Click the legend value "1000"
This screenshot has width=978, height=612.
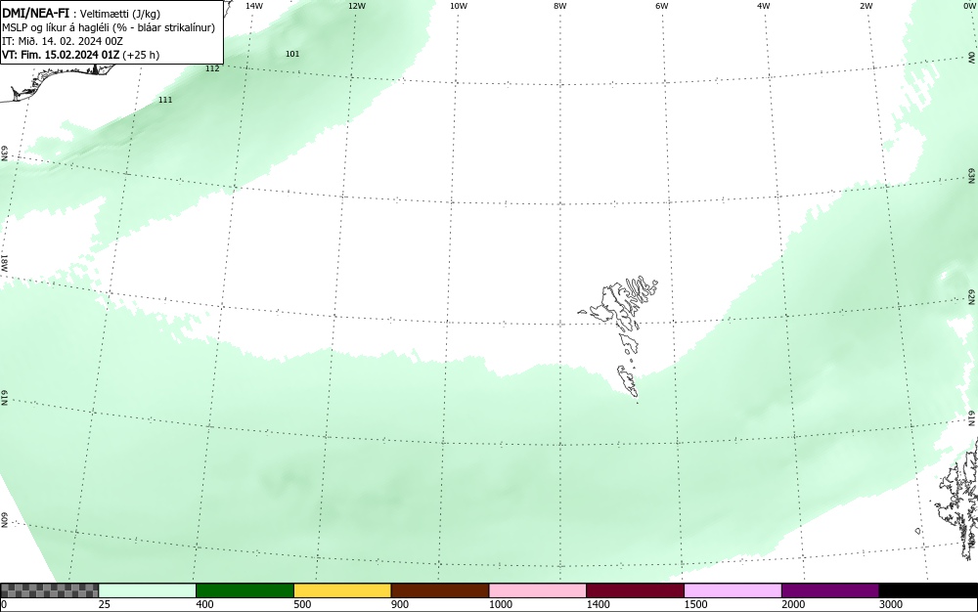pyautogui.click(x=500, y=604)
